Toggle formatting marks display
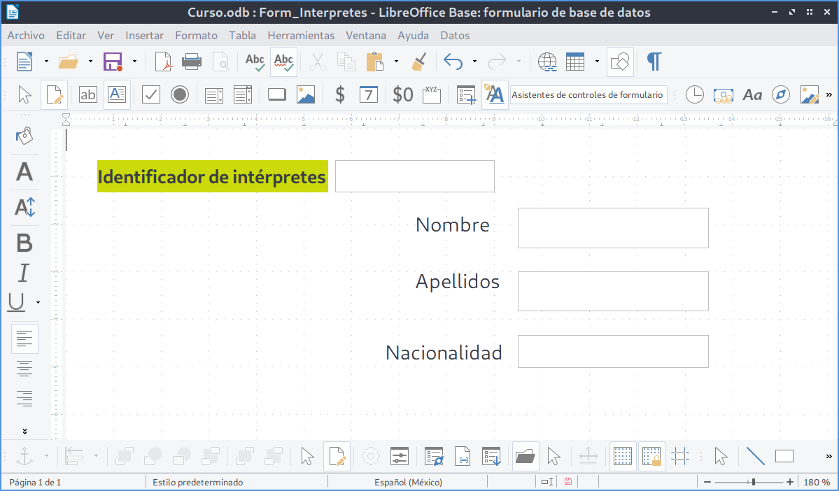839x491 pixels. tap(654, 62)
